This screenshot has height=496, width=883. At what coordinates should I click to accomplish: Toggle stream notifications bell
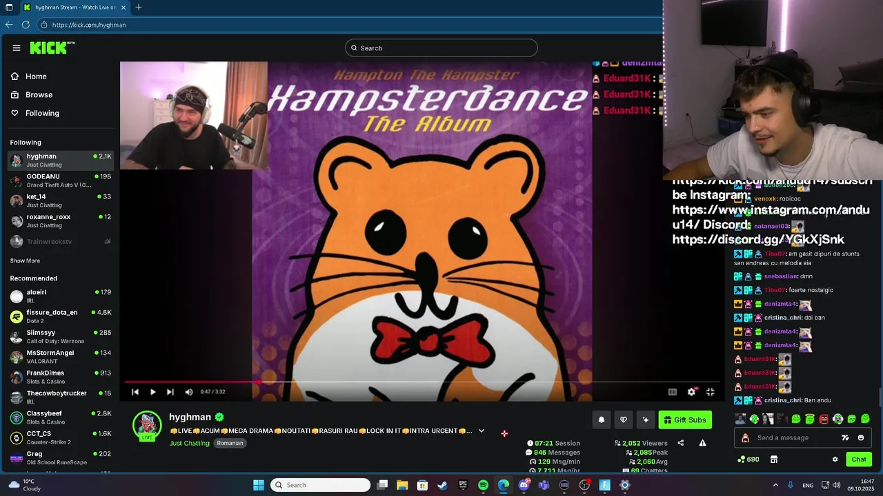601,420
